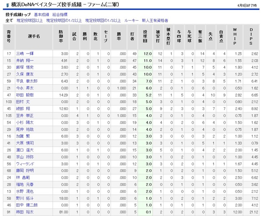The image size is (264, 216).
Task: Open player 京山 将弥
Action: coord(25,157)
